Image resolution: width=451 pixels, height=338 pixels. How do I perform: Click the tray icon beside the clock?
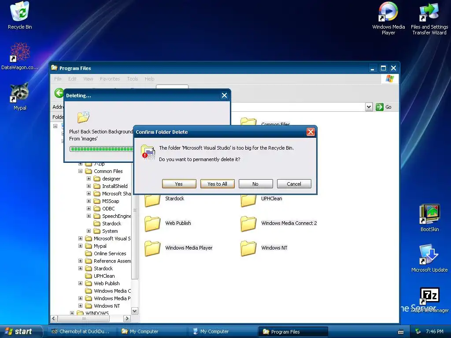point(418,331)
